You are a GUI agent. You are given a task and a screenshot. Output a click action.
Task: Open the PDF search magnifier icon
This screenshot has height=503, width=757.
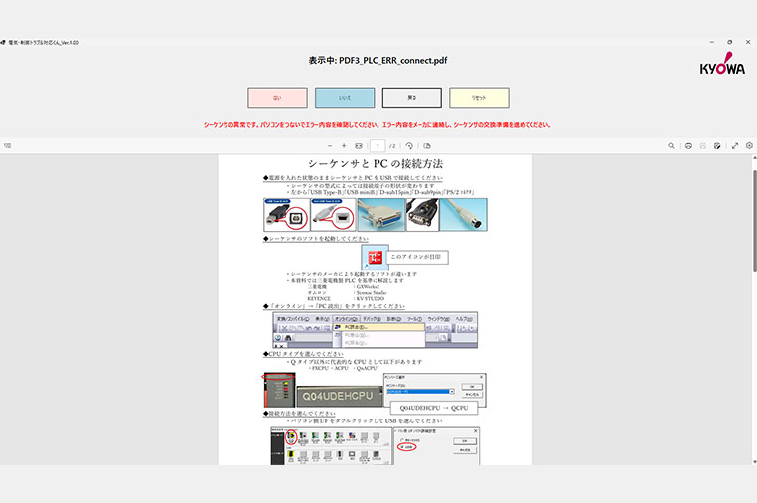tap(672, 145)
